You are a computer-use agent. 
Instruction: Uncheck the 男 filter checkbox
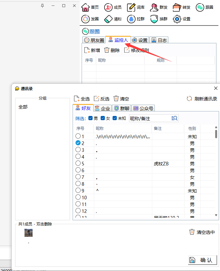tap(91, 118)
